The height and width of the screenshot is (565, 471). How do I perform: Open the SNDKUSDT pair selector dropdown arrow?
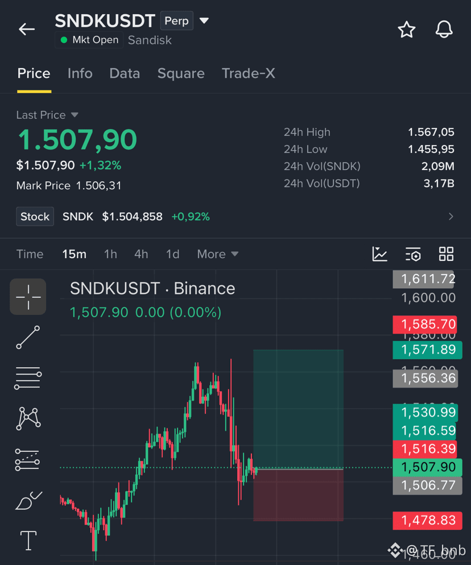tap(204, 20)
